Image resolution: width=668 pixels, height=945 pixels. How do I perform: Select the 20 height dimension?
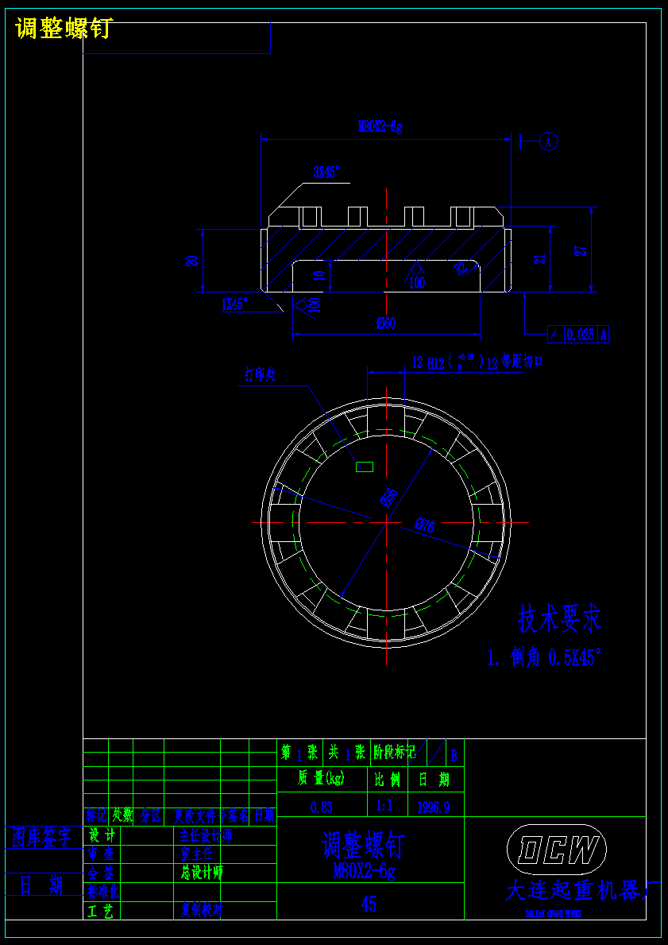[192, 261]
